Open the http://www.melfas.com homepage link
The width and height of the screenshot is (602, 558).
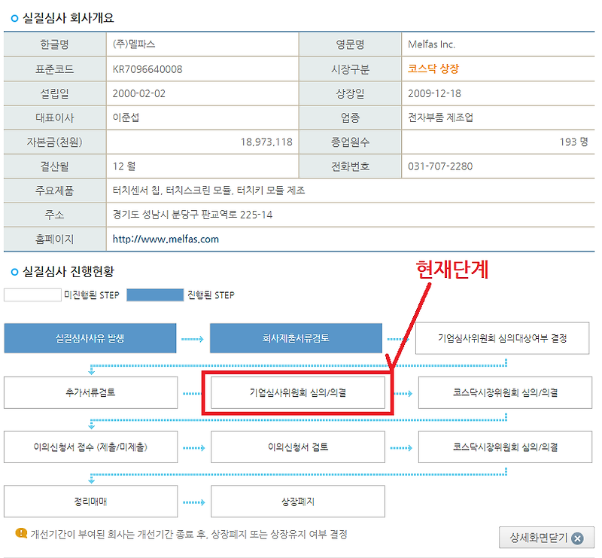(166, 239)
